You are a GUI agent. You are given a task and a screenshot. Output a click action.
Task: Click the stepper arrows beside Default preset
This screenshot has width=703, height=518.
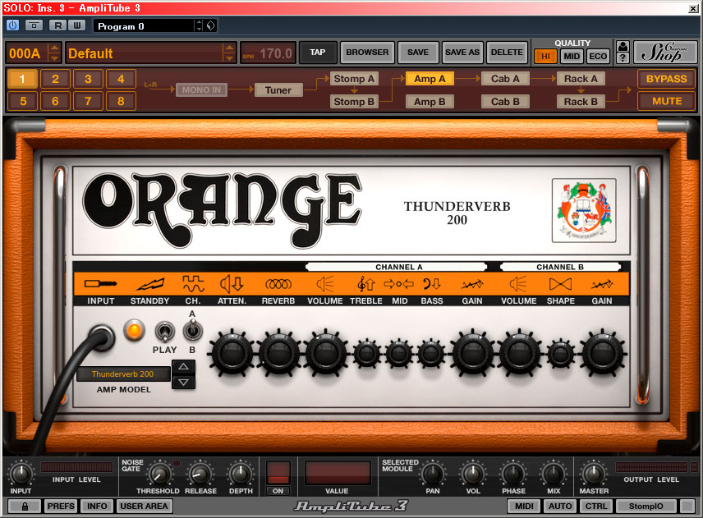tap(230, 53)
